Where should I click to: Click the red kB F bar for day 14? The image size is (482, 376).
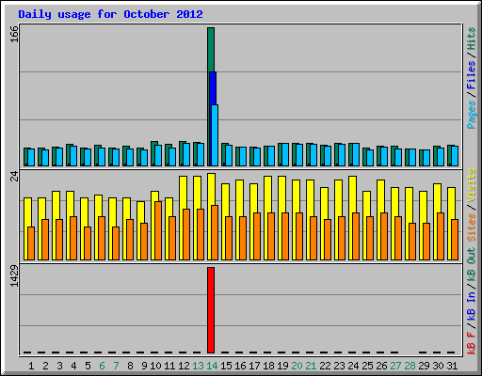tap(211, 310)
